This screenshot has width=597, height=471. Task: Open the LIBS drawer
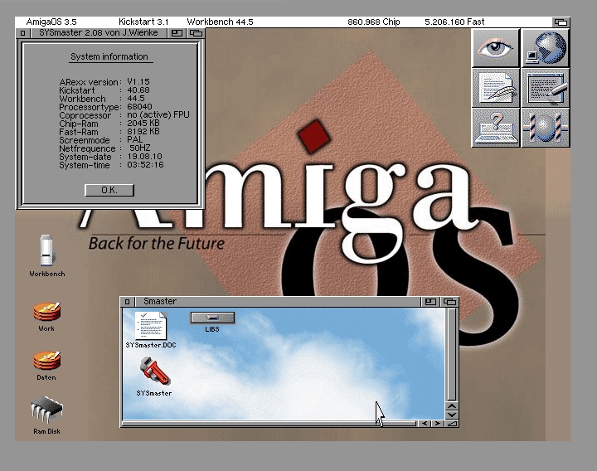coord(212,318)
